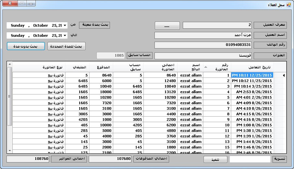Screen dimensions: 294x169
Task: Click the phone number field 01094083531
Action: click(x=203, y=45)
